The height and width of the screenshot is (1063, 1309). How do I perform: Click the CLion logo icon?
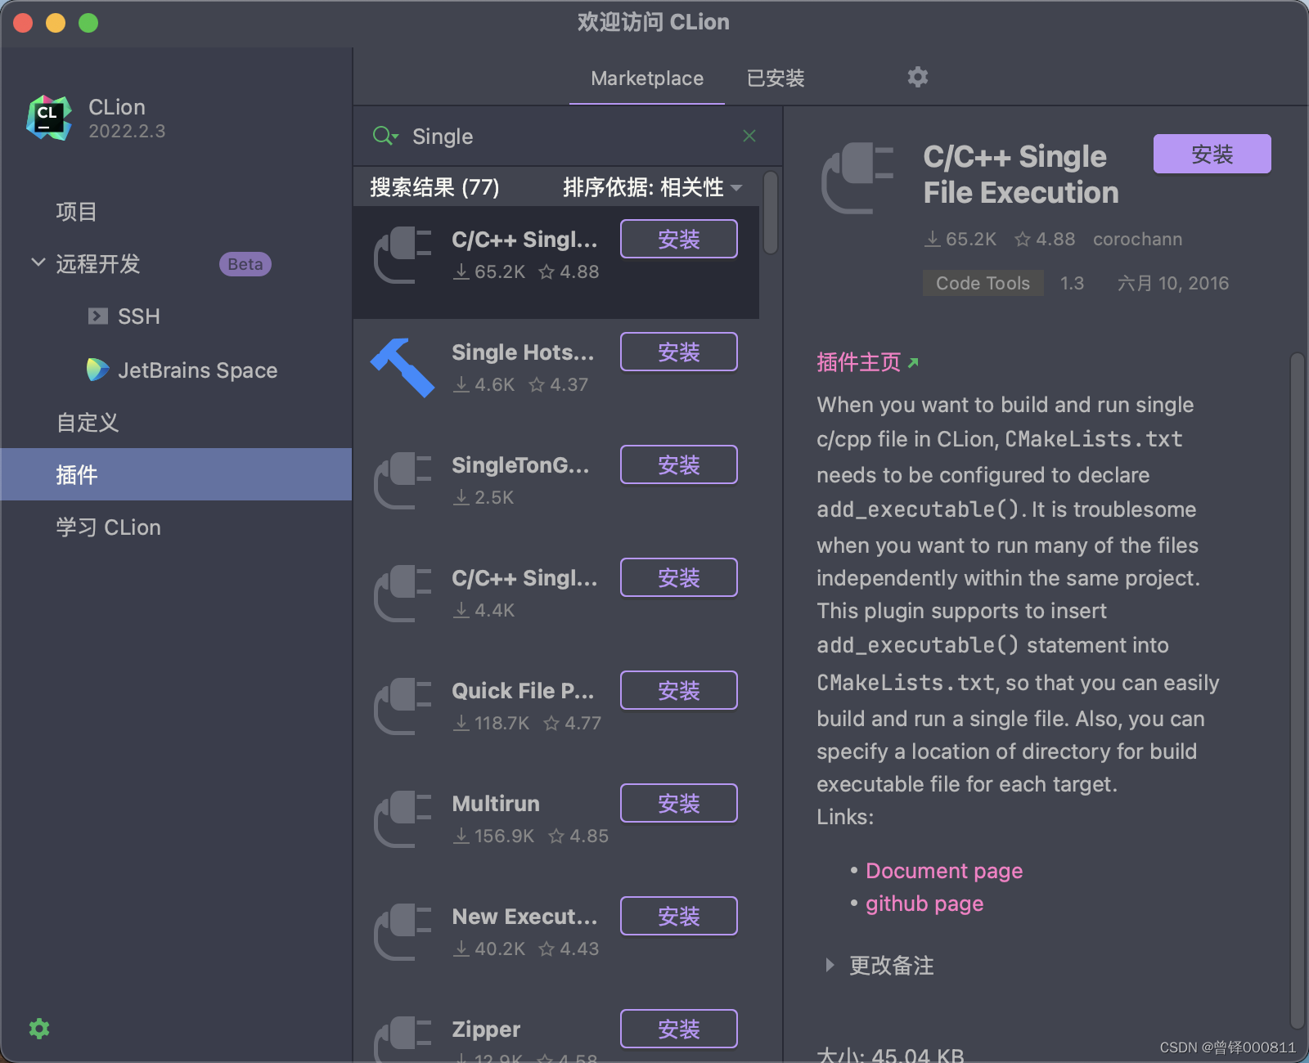coord(47,117)
